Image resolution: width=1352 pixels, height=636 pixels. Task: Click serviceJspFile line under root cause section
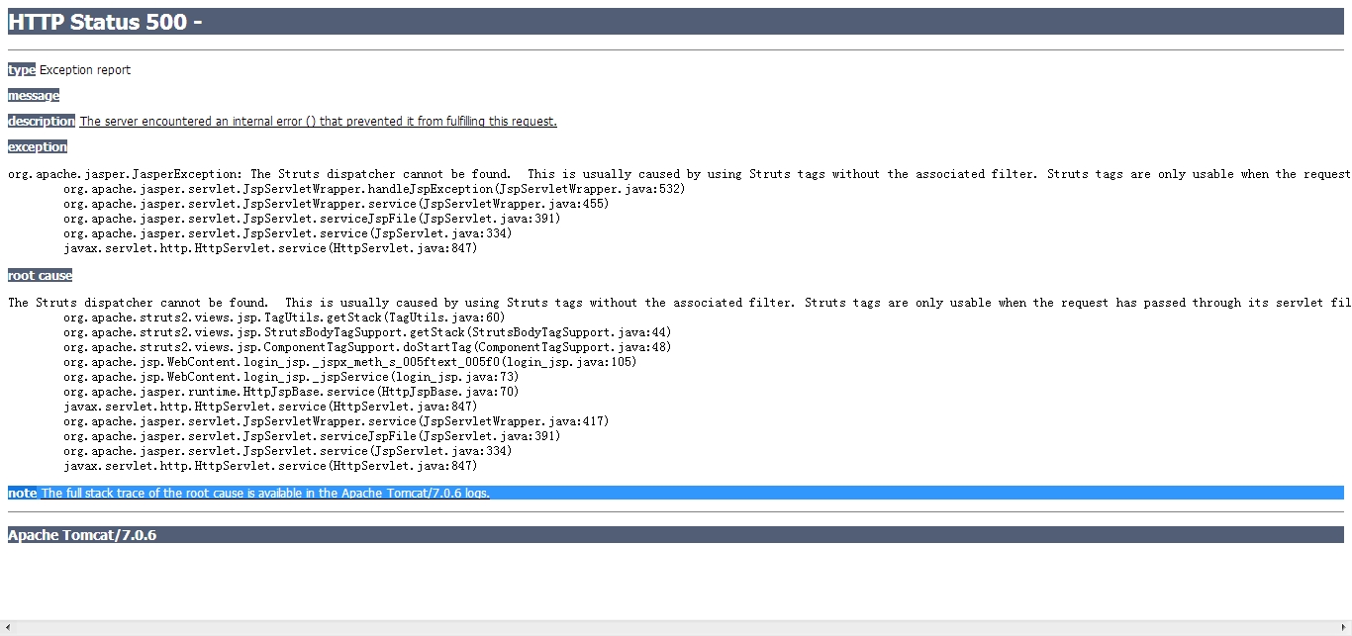pyautogui.click(x=312, y=436)
